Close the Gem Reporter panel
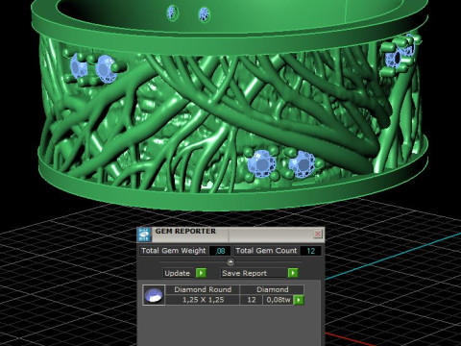Image resolution: width=461 pixels, height=346 pixels. pos(318,234)
